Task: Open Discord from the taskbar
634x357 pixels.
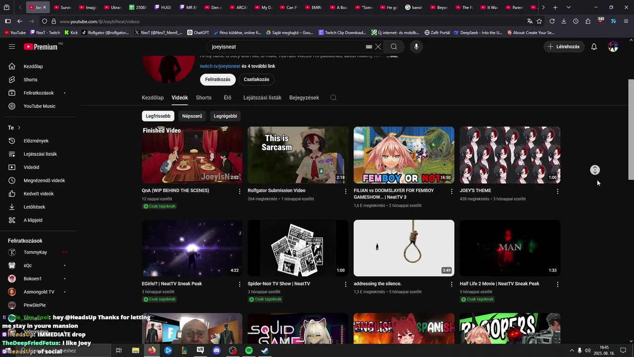Action: coord(216,351)
